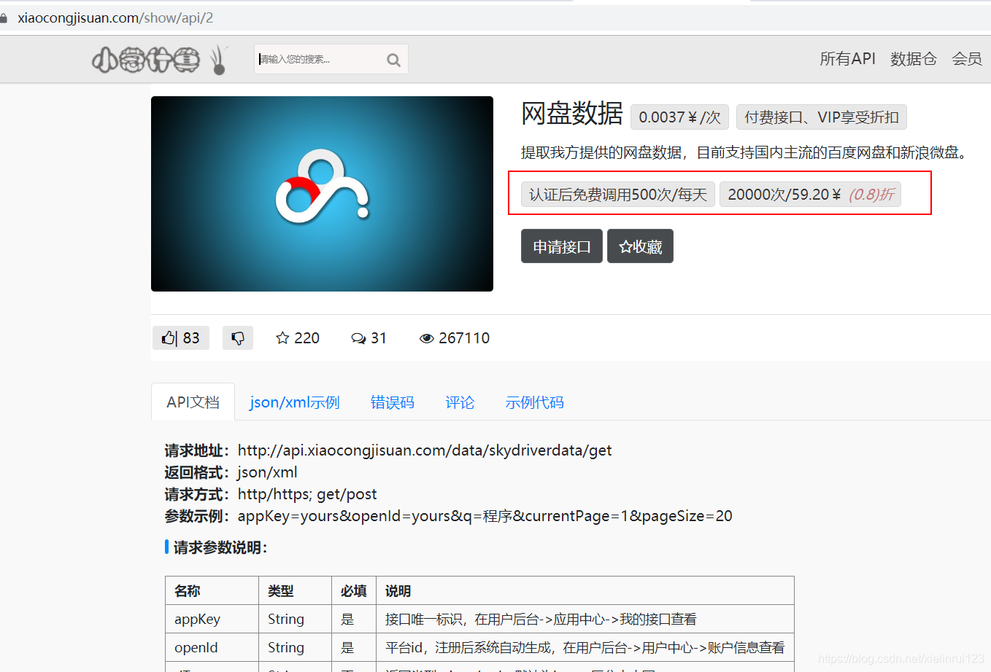Click the 付费接口、VIP享受折扣 badge
The image size is (991, 672).
[822, 117]
